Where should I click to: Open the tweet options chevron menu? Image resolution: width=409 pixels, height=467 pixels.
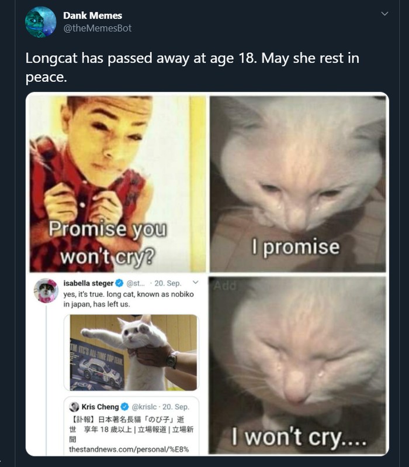point(384,13)
